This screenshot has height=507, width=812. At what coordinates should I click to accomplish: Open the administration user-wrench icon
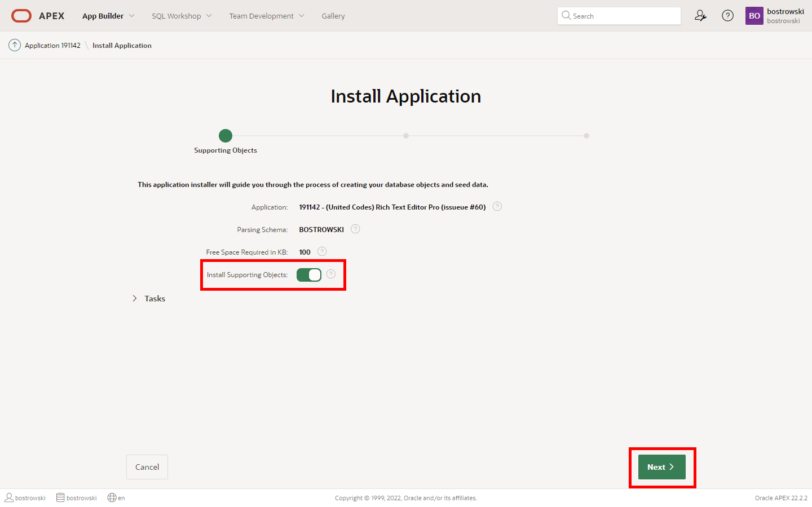[x=700, y=16]
